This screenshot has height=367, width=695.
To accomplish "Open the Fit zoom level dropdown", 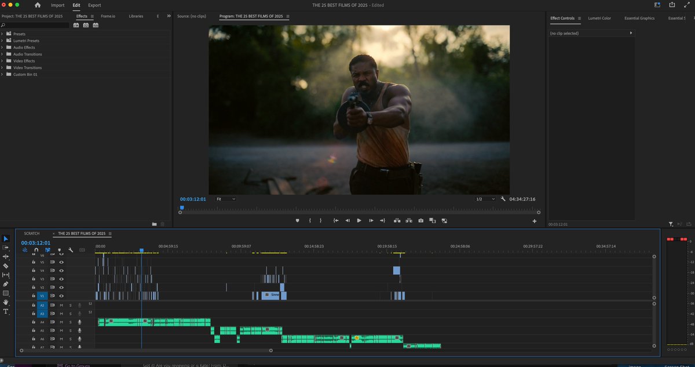I will pyautogui.click(x=225, y=199).
